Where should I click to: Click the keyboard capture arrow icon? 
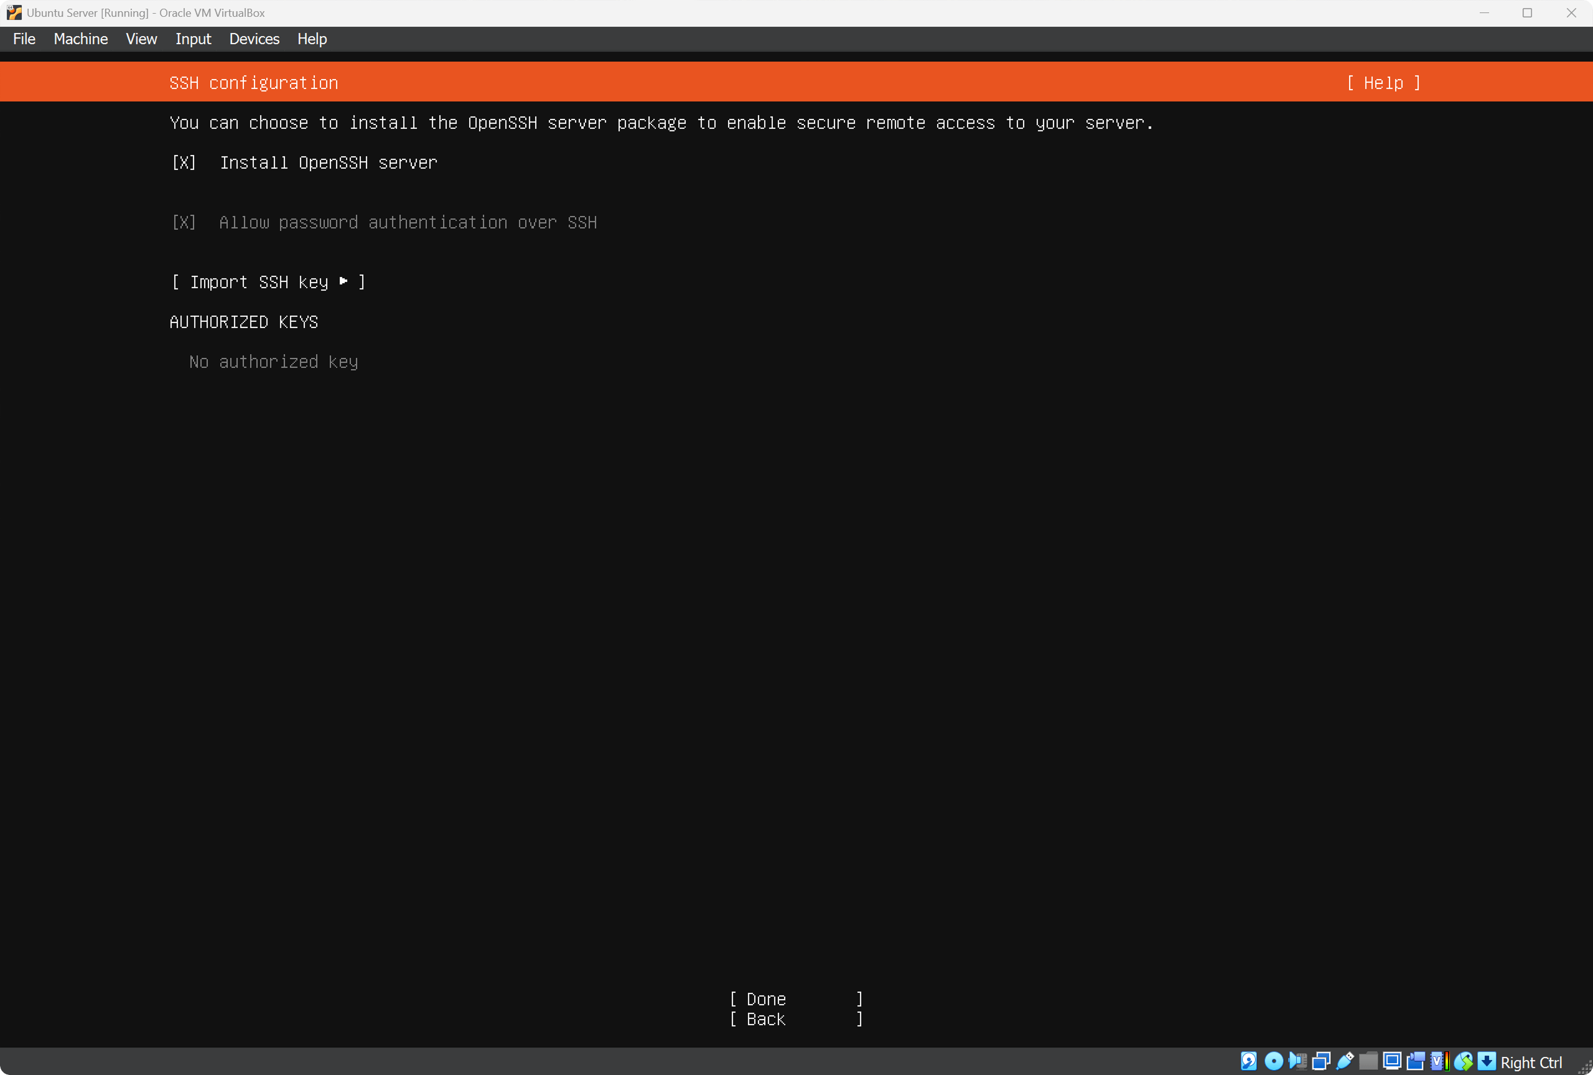pos(1486,1061)
